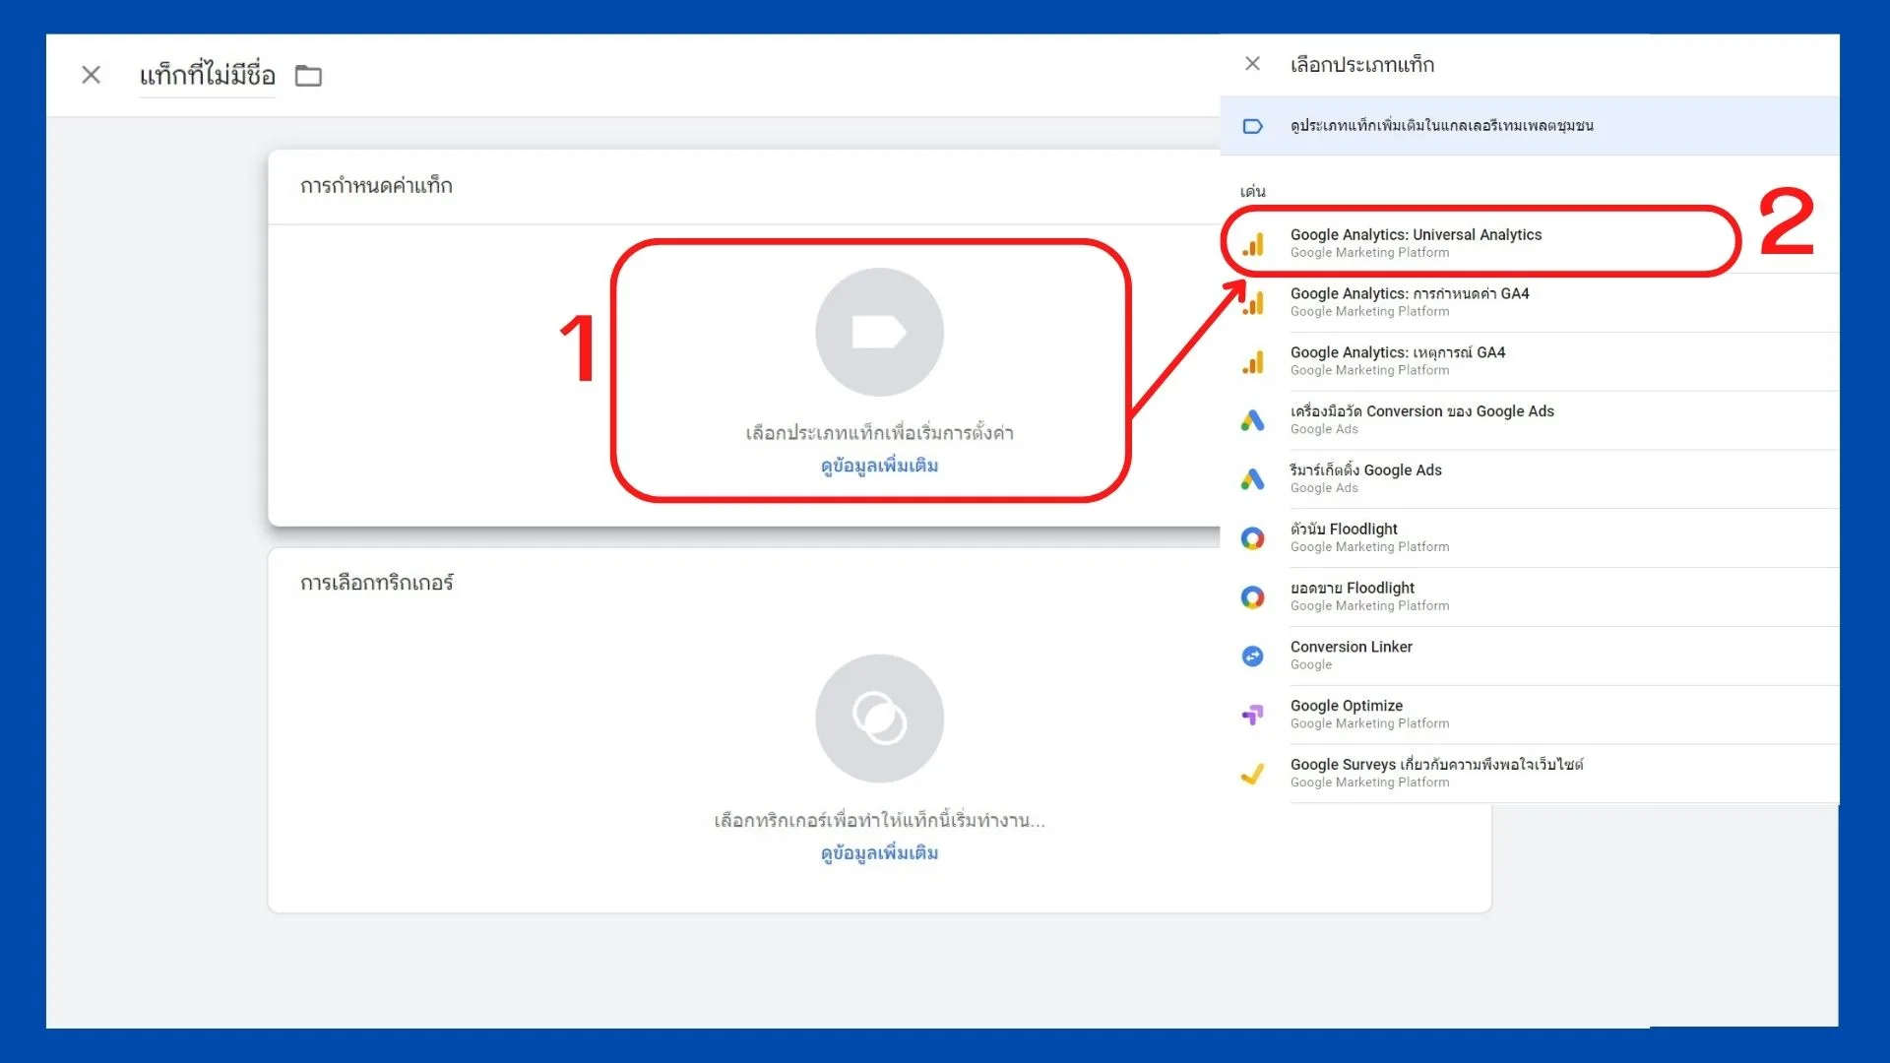1890x1063 pixels.
Task: Select the Google Analytics GA4 event icon
Action: point(1254,361)
